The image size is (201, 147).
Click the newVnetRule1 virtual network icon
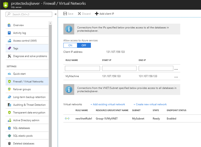[67, 118]
